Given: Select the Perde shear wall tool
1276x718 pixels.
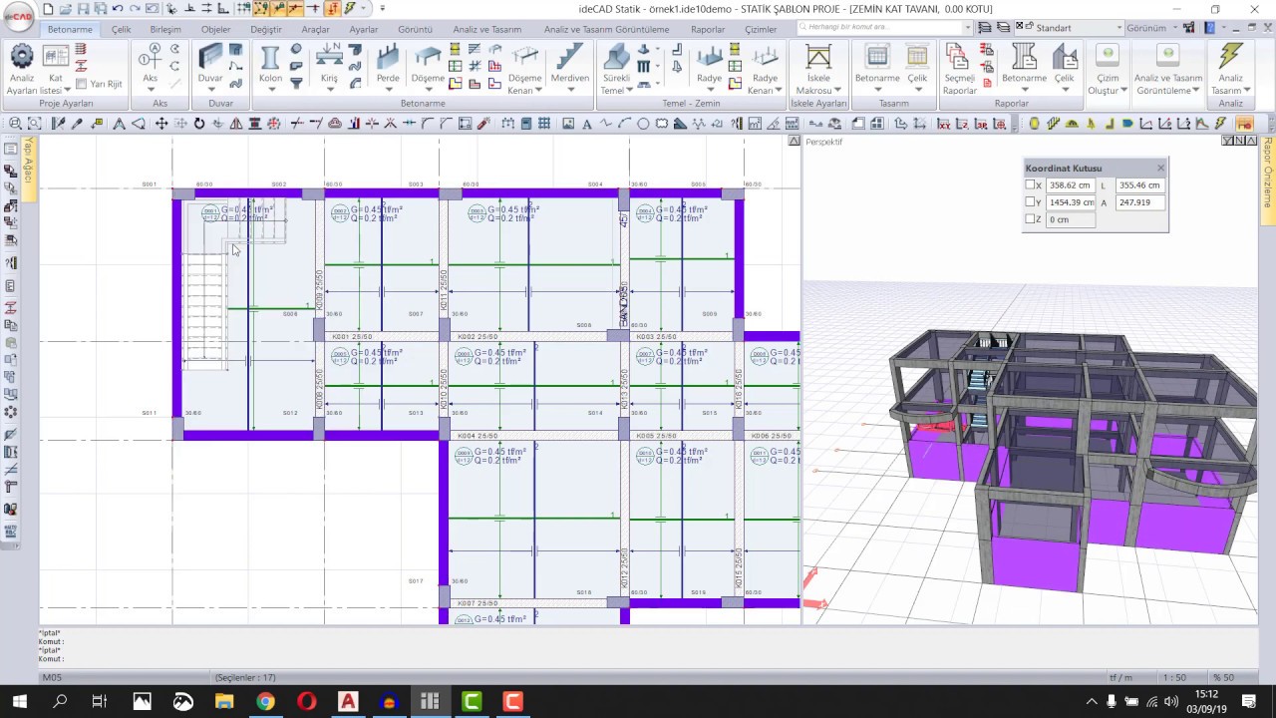Looking at the screenshot, I should [x=388, y=65].
